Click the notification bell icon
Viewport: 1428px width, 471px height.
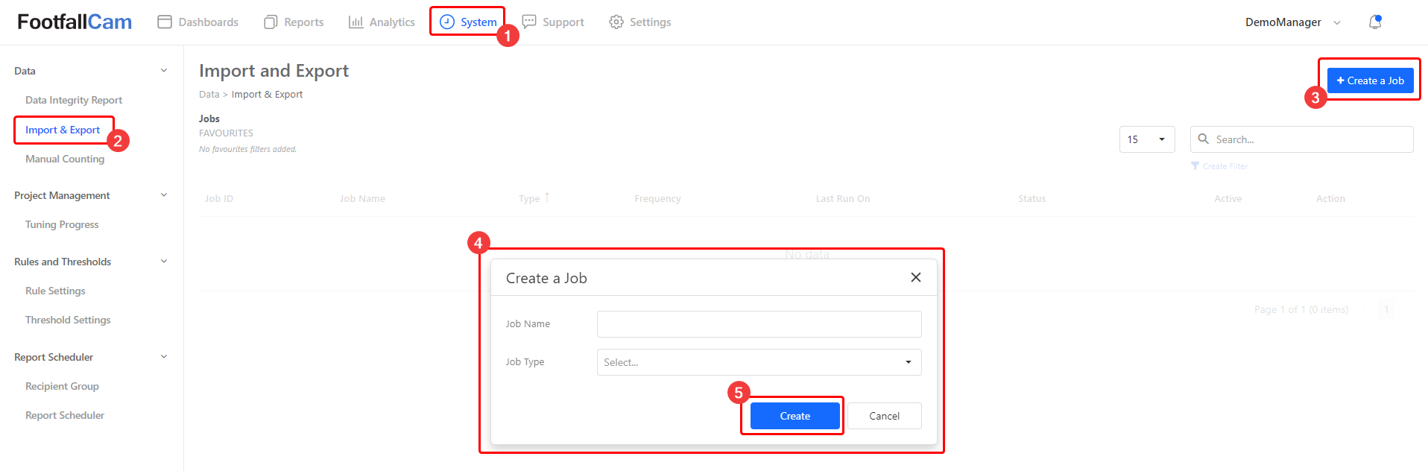coord(1374,22)
